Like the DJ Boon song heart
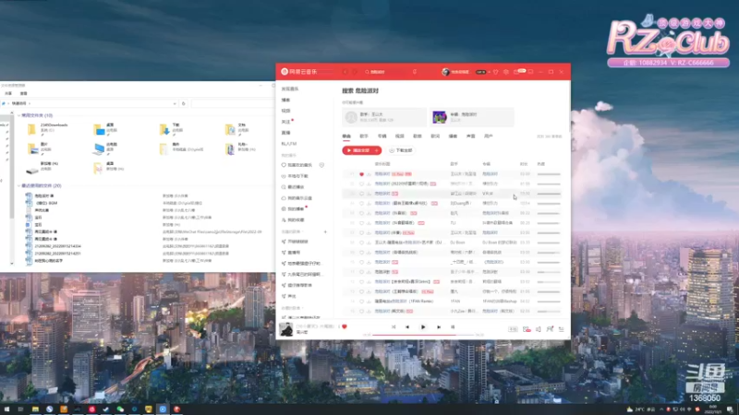 (361, 243)
